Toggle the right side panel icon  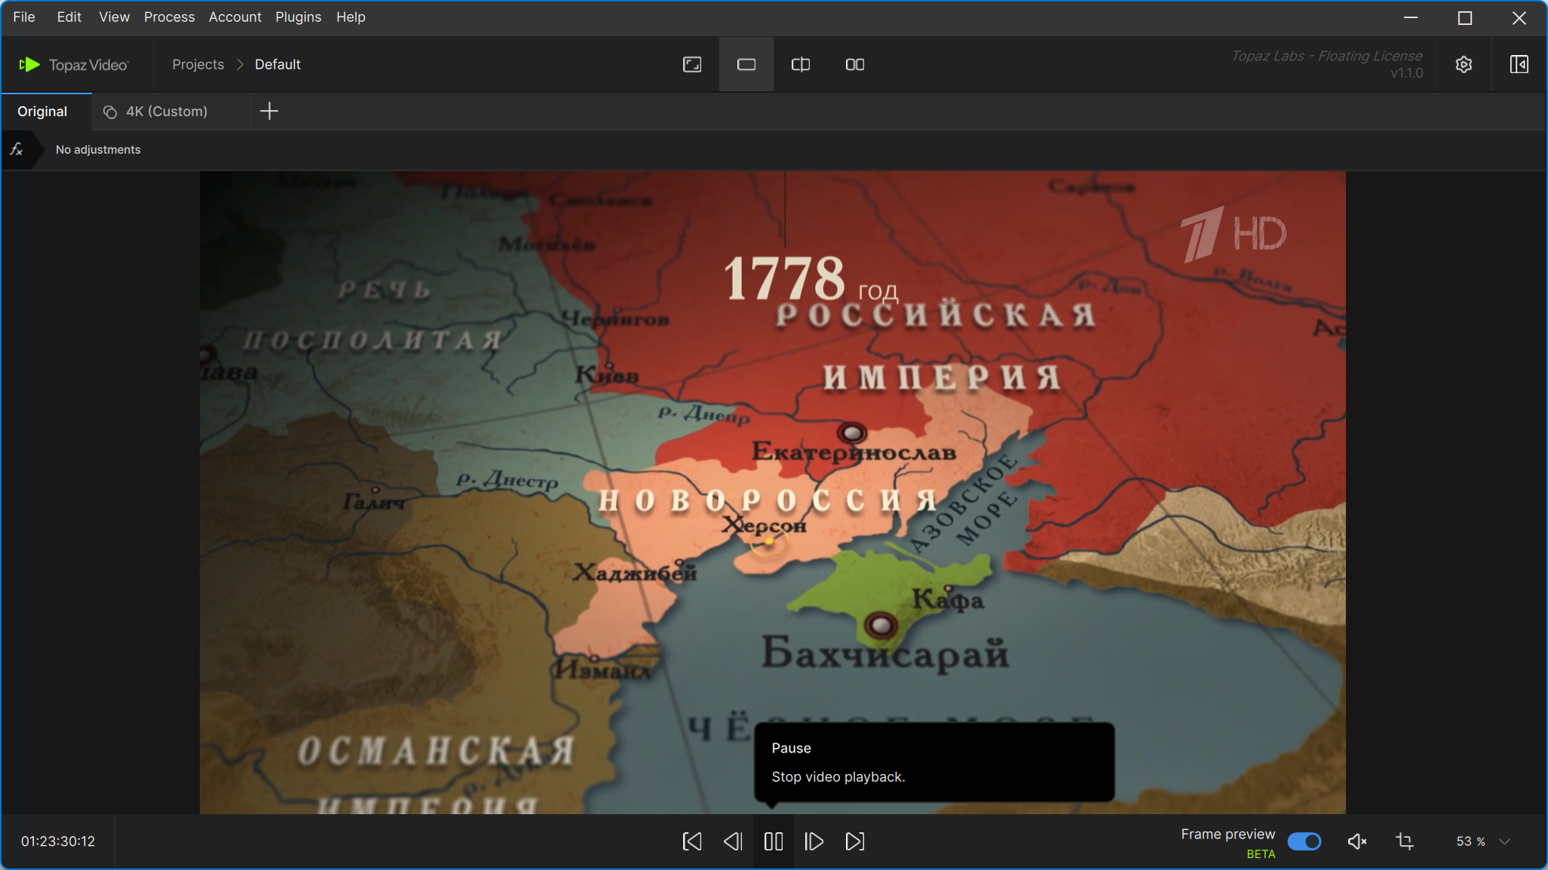1519,65
